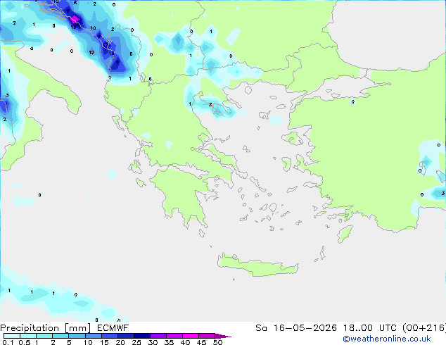Click the 'ECMWF' model label
The image size is (446, 345).
click(113, 328)
